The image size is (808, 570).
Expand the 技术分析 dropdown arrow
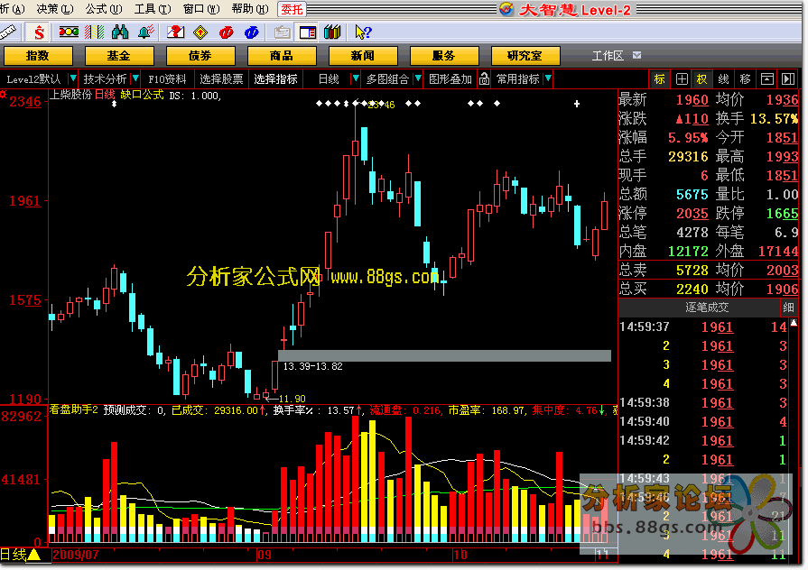click(x=135, y=78)
